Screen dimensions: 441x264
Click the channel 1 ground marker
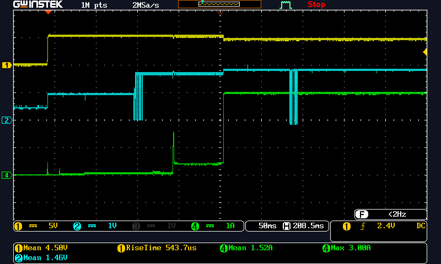pyautogui.click(x=7, y=65)
